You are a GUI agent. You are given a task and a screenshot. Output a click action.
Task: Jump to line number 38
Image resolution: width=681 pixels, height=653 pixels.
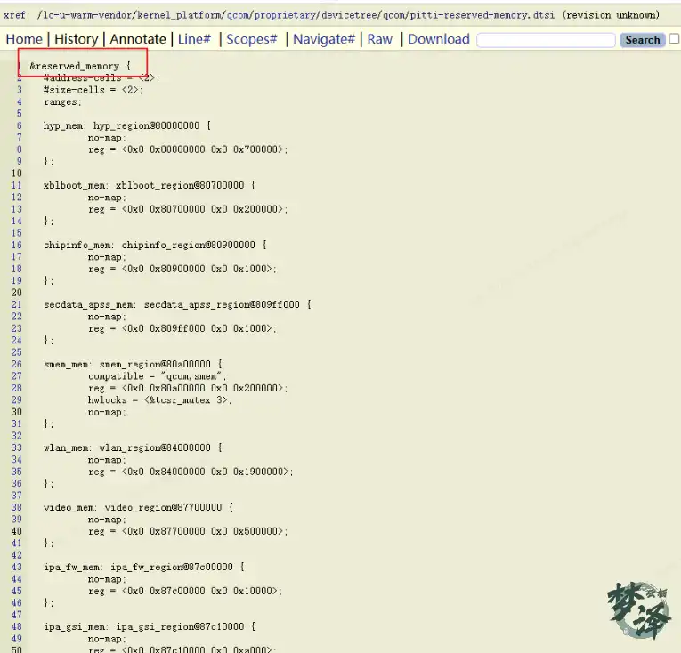pyautogui.click(x=17, y=507)
